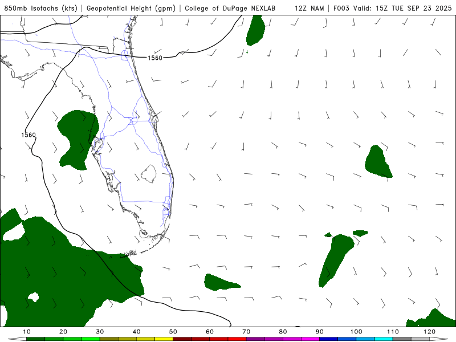Click the dark maroon swatch right after 50
Screen dimensions: 456x342
click(182, 339)
